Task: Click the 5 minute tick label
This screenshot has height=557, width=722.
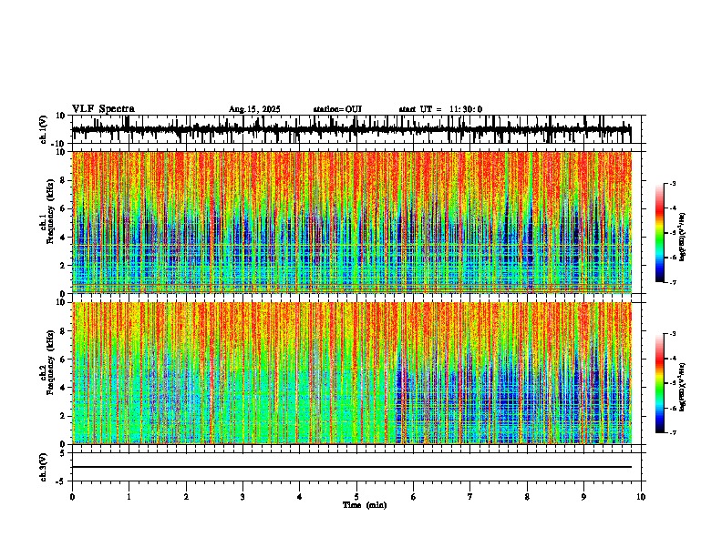Action: [x=356, y=497]
